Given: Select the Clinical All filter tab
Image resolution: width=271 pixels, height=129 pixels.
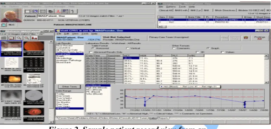Looking at the screenshot, I should (x=166, y=11).
